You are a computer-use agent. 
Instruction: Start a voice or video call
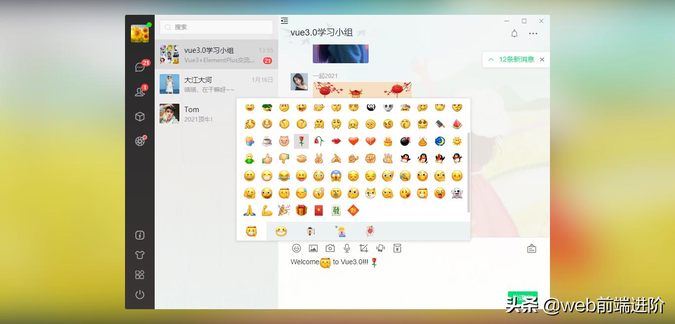380,248
